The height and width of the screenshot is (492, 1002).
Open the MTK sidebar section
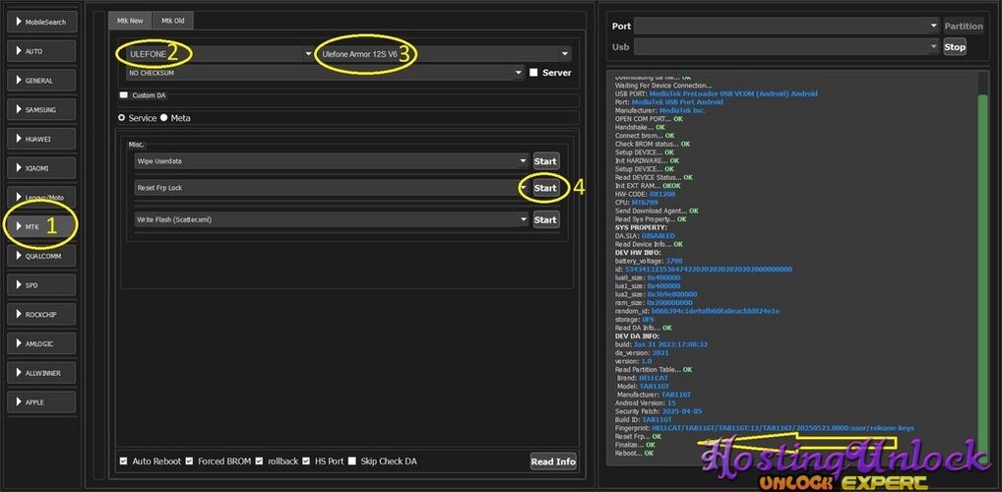[x=41, y=226]
